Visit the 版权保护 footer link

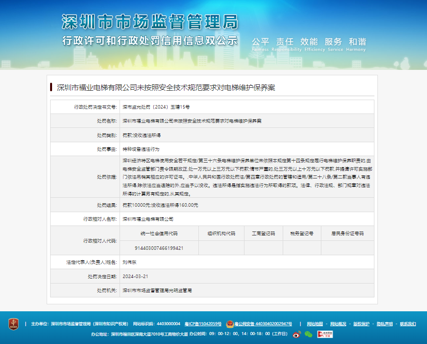coord(362,324)
